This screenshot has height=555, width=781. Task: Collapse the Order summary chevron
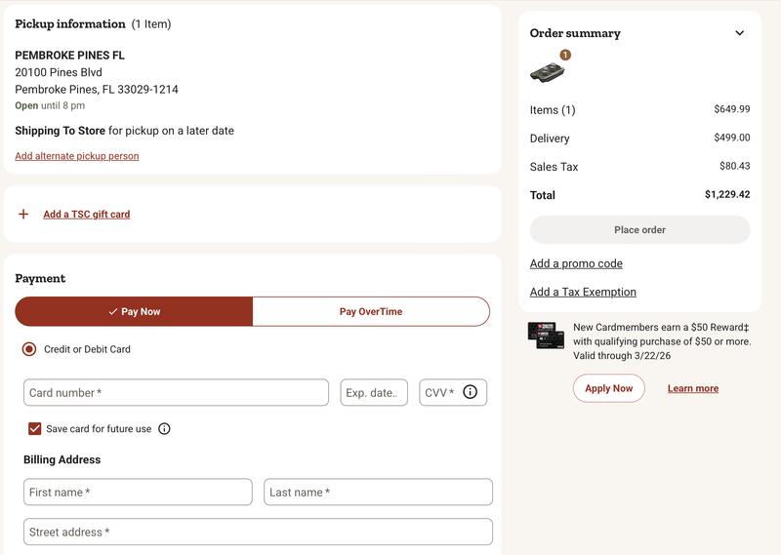pos(739,33)
